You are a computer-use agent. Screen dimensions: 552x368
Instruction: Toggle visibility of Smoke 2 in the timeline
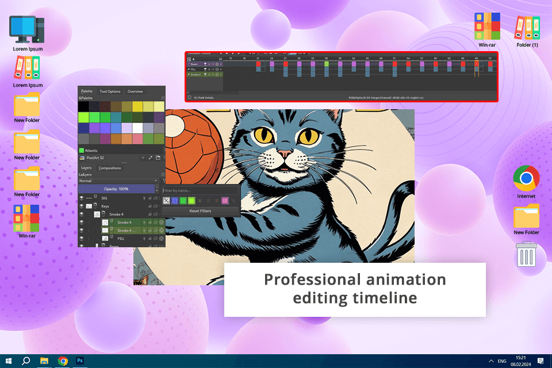205,75
